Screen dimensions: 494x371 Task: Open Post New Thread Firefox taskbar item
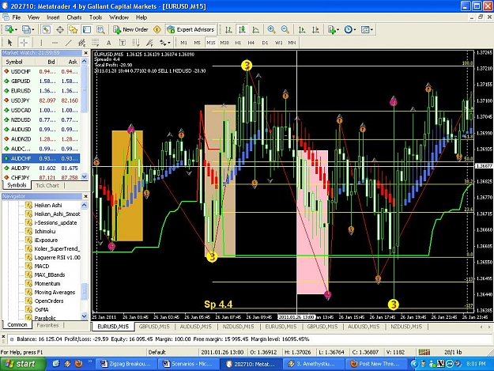click(x=375, y=364)
